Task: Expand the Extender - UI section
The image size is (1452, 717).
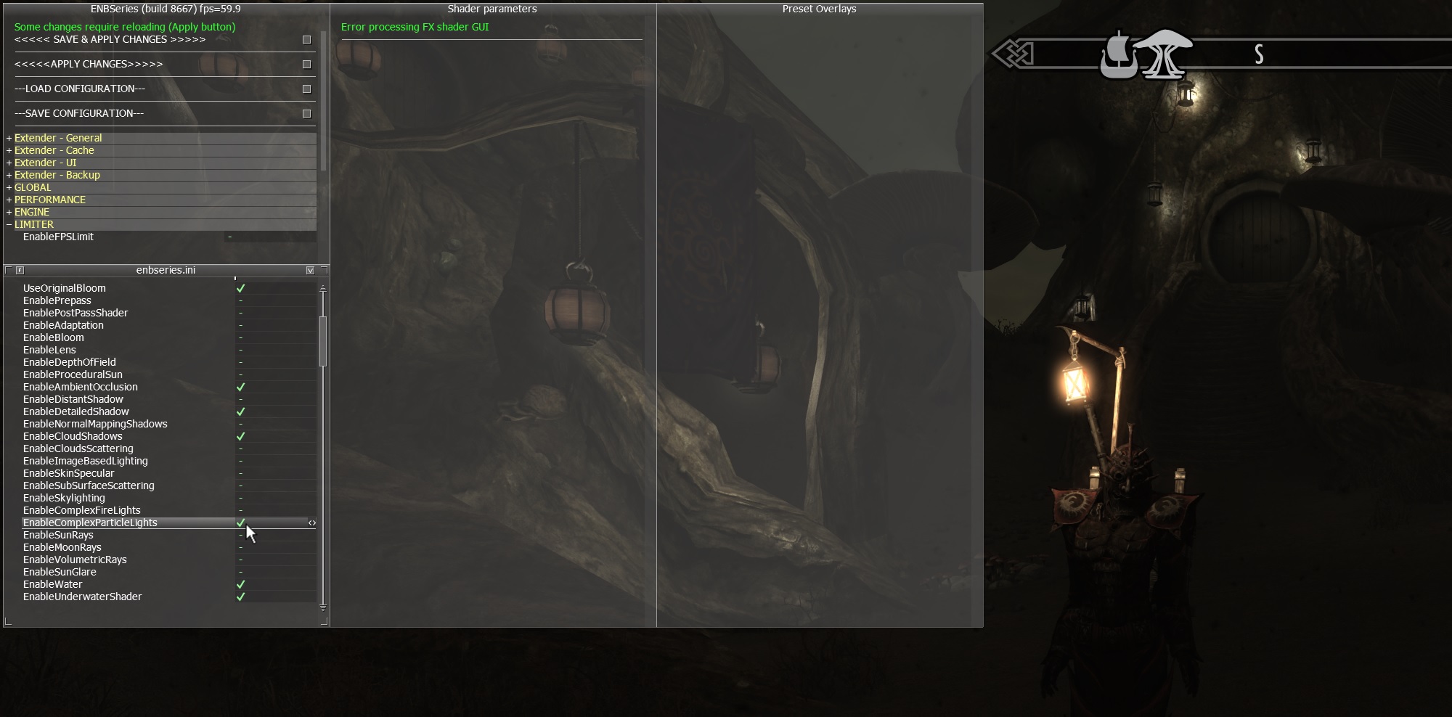Action: click(9, 163)
